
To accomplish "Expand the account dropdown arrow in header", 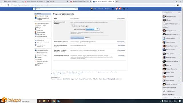I will [x=128, y=9].
